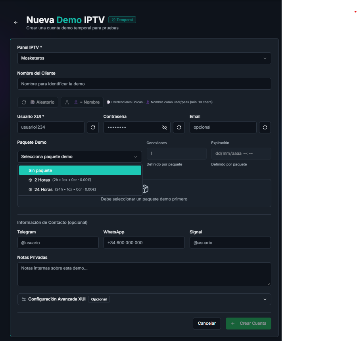357x341 pixels.
Task: Click the Opcional badge
Action: click(x=99, y=299)
